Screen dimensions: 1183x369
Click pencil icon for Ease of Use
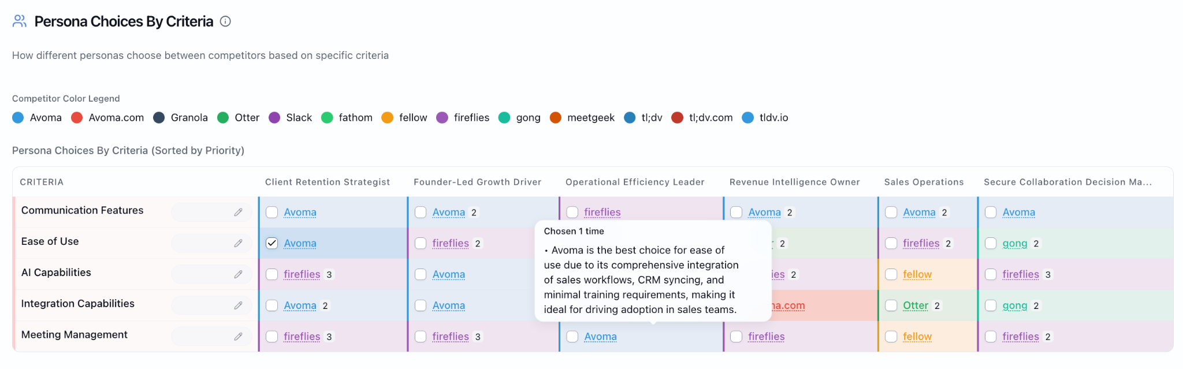[238, 244]
